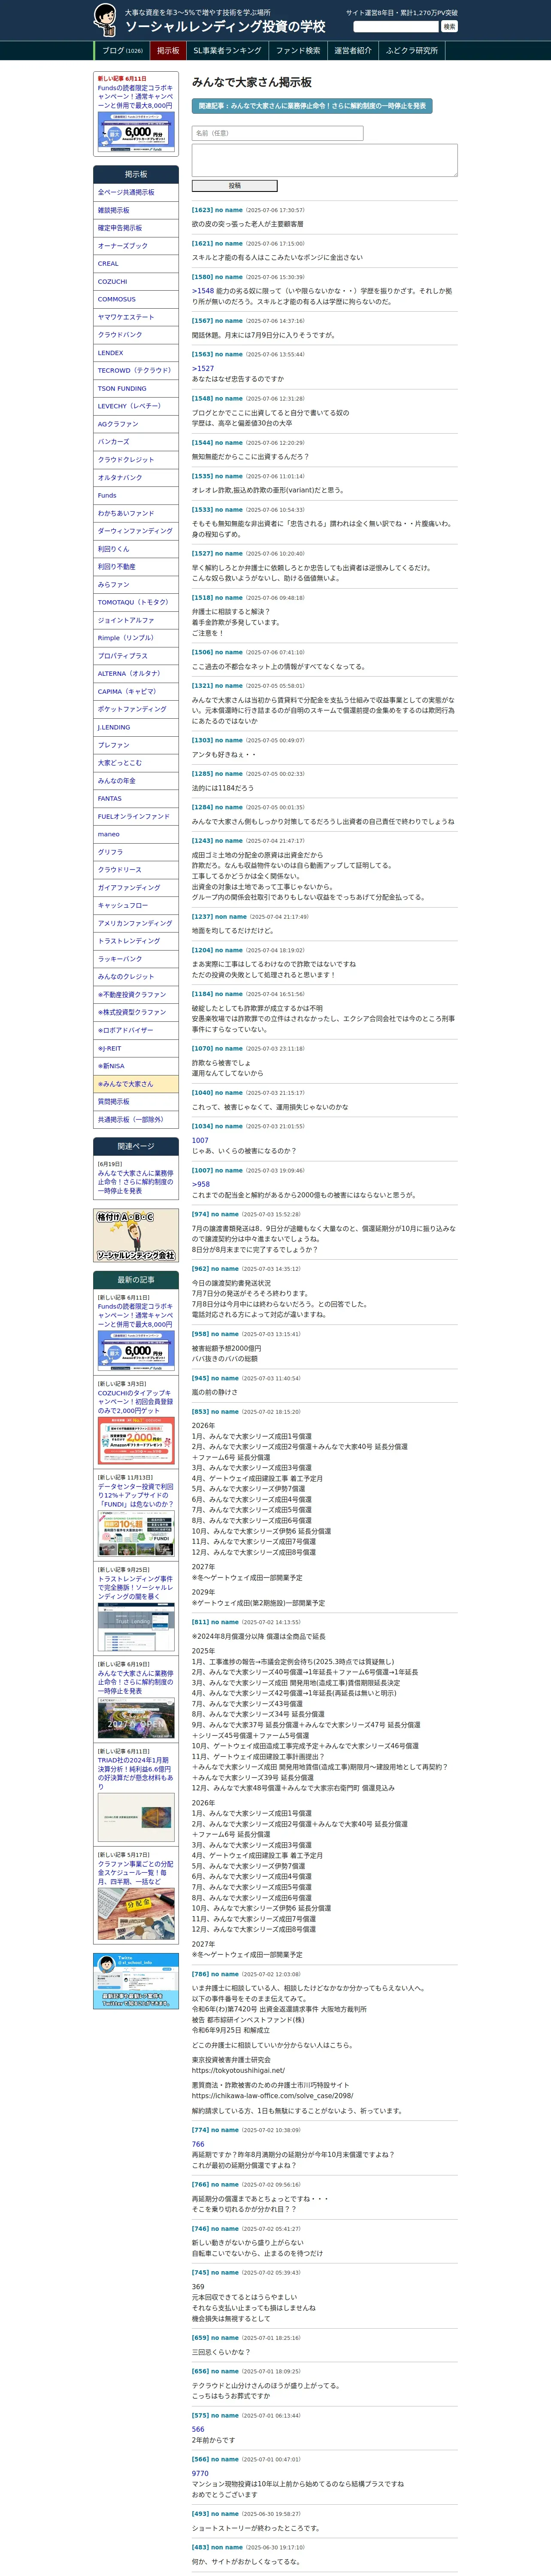551x2576 pixels.
Task: Open オルタナバンク board link
Action: pos(136,478)
